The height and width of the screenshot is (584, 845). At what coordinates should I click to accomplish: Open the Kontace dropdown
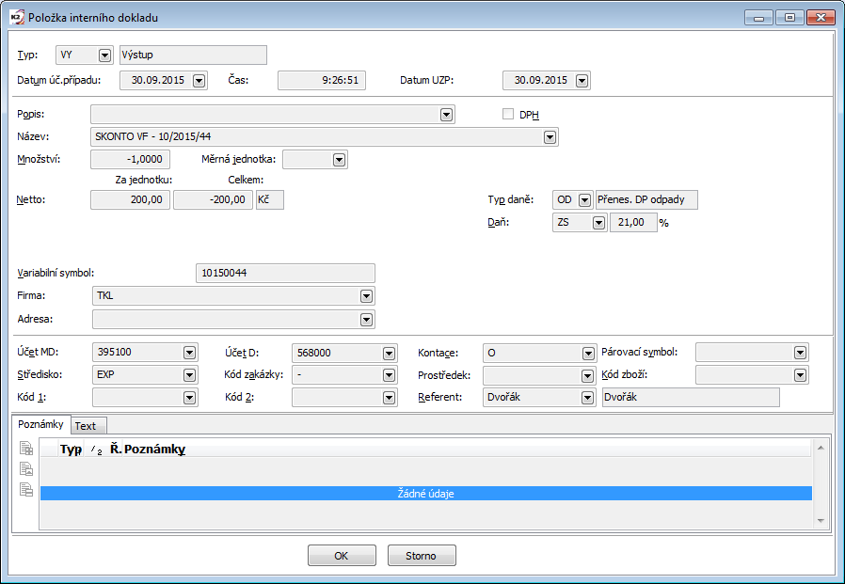pyautogui.click(x=588, y=354)
